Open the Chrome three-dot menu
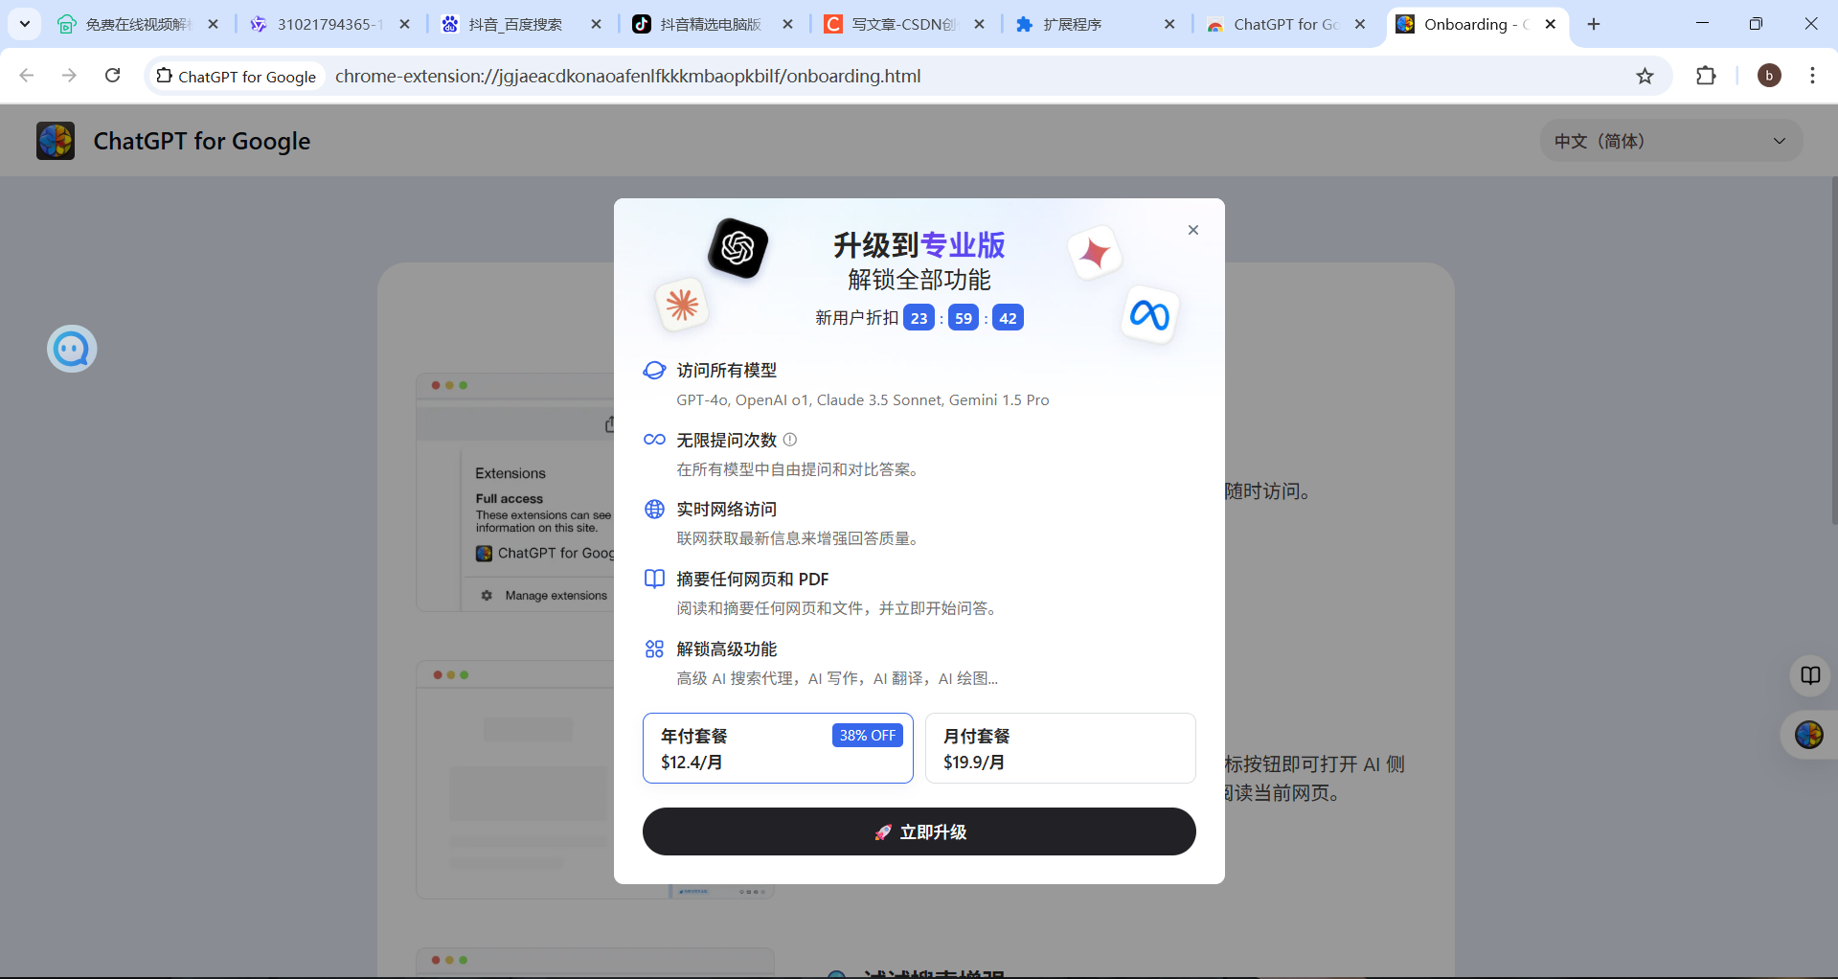This screenshot has width=1838, height=979. click(1812, 76)
